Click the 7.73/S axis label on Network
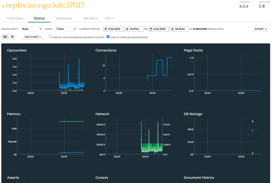This screenshot has height=183, width=272. [167, 125]
